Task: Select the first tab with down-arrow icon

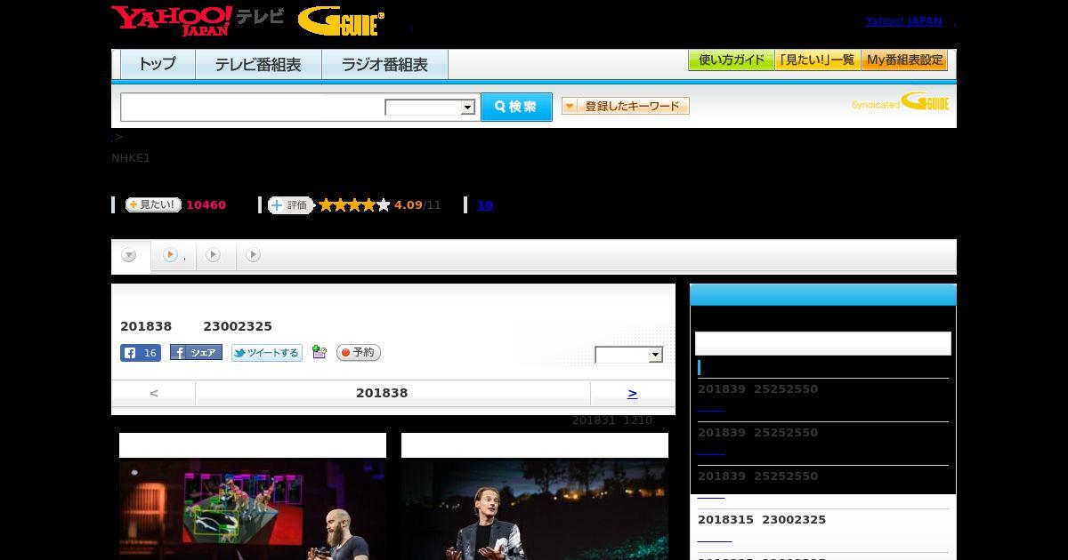Action: tap(130, 256)
